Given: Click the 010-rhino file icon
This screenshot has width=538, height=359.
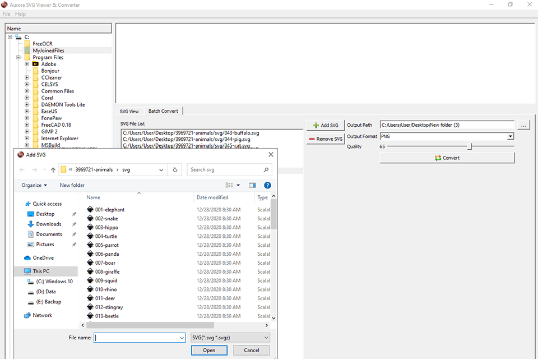Looking at the screenshot, I should pyautogui.click(x=90, y=289).
